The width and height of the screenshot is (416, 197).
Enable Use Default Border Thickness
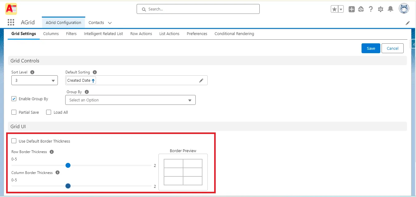coord(14,140)
